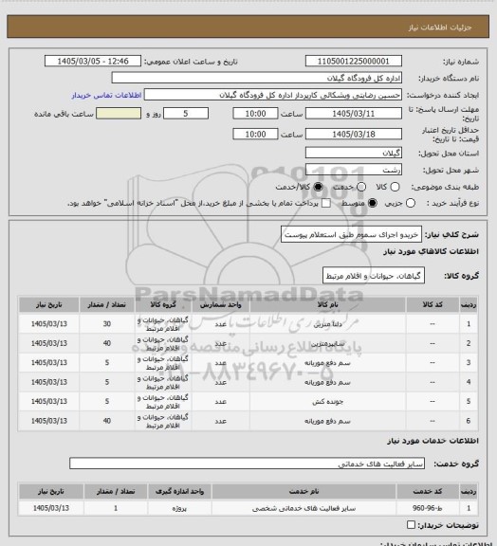This screenshot has height=546, width=497.
Task: Select the خدمت radio button
Action: click(x=361, y=187)
